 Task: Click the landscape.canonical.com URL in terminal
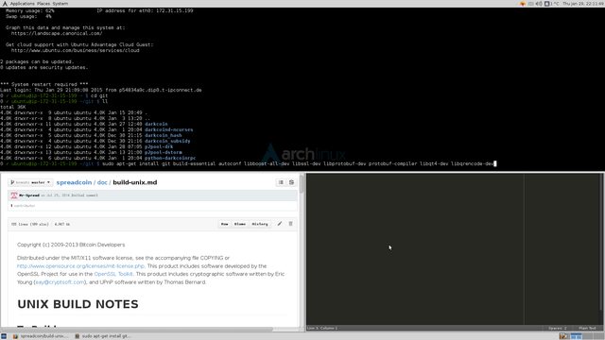point(57,34)
